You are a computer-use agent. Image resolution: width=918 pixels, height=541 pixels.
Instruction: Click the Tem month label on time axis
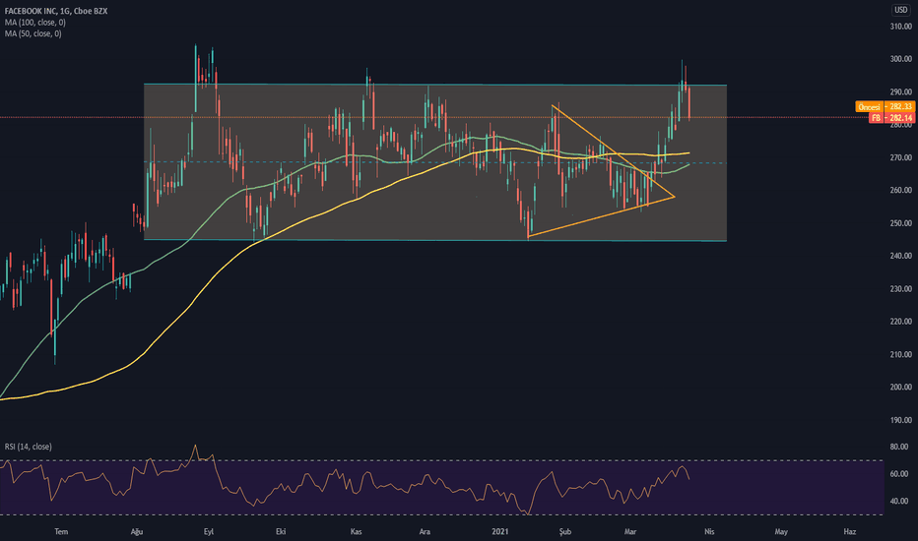61,531
